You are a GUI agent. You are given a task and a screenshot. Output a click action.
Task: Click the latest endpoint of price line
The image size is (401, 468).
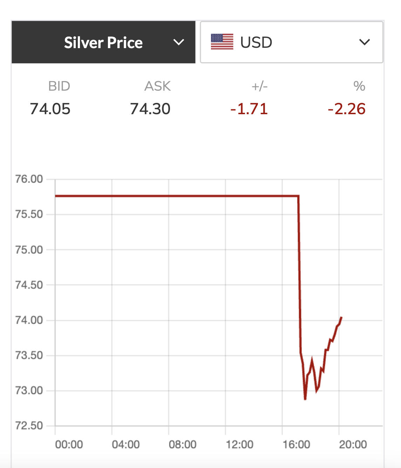pyautogui.click(x=341, y=318)
